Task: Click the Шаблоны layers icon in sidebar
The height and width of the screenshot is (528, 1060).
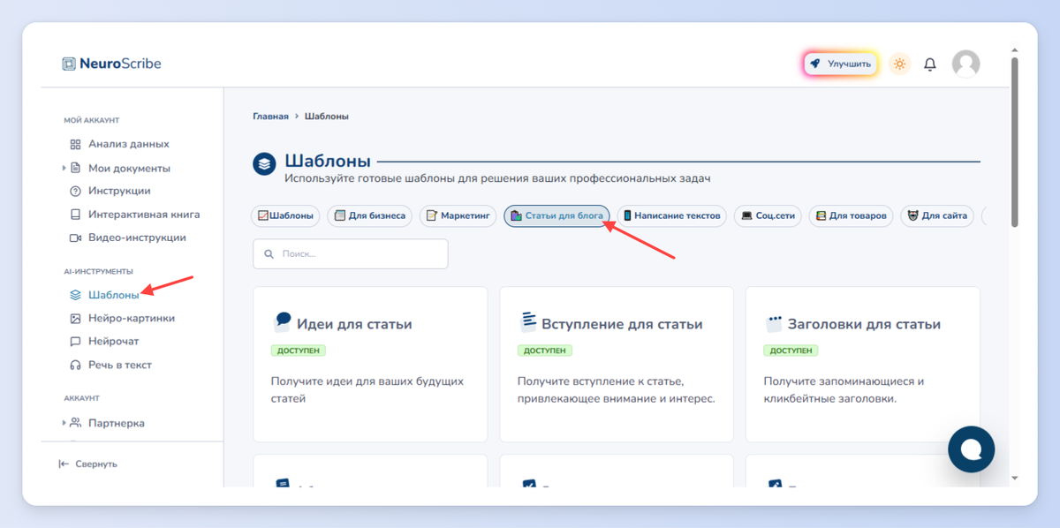Action: (x=75, y=295)
